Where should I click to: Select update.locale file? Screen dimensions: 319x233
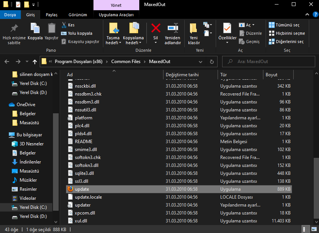coord(179,197)
